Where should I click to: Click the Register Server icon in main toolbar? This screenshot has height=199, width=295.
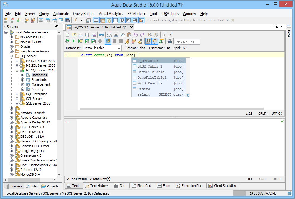(6, 20)
